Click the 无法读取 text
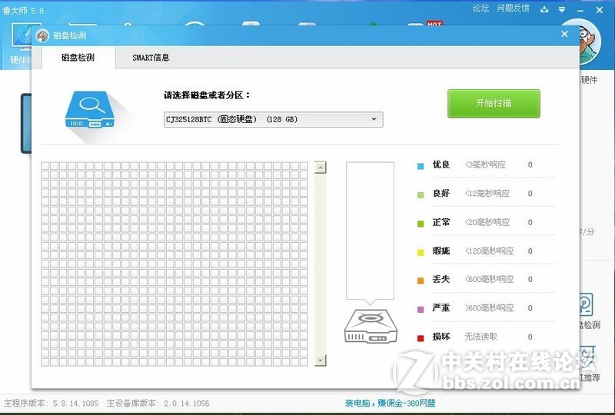 click(481, 337)
